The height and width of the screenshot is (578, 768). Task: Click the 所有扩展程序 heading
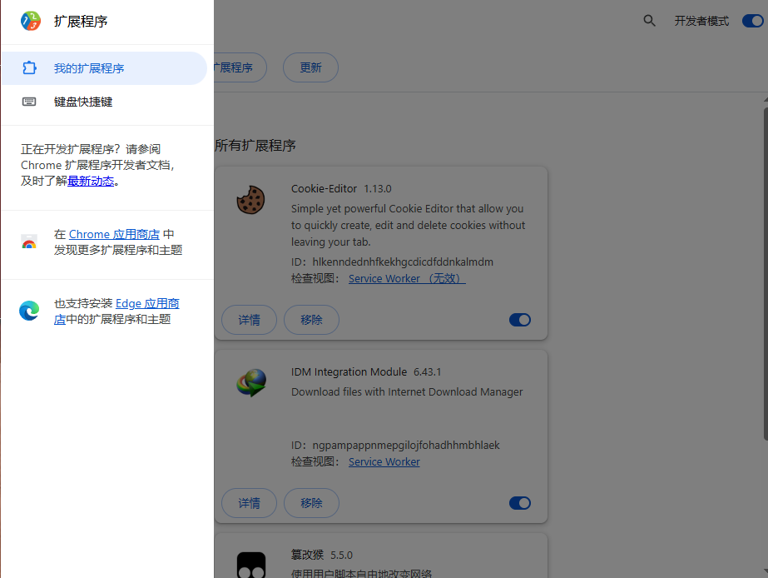(255, 146)
